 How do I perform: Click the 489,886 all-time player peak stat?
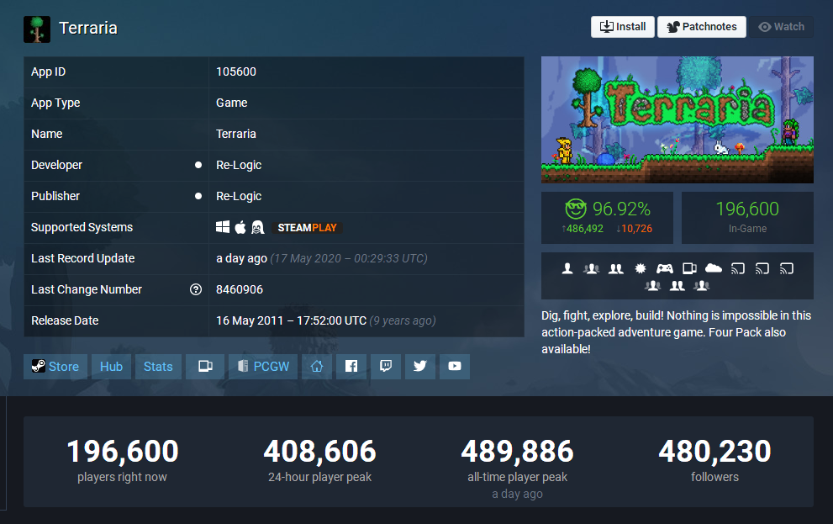[x=518, y=468]
